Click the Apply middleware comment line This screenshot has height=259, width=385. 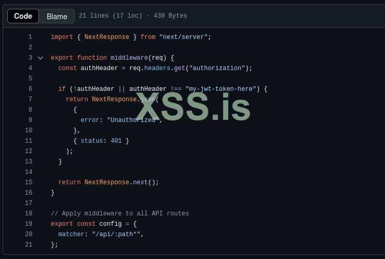point(120,213)
